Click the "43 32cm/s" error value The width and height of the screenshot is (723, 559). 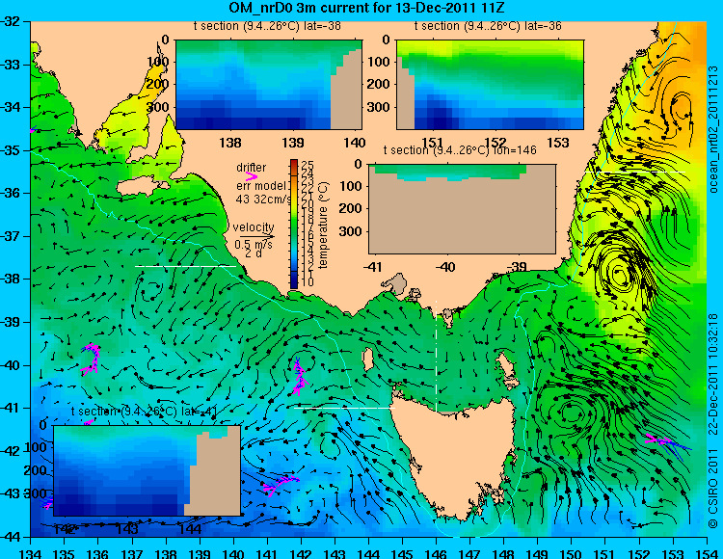click(264, 200)
